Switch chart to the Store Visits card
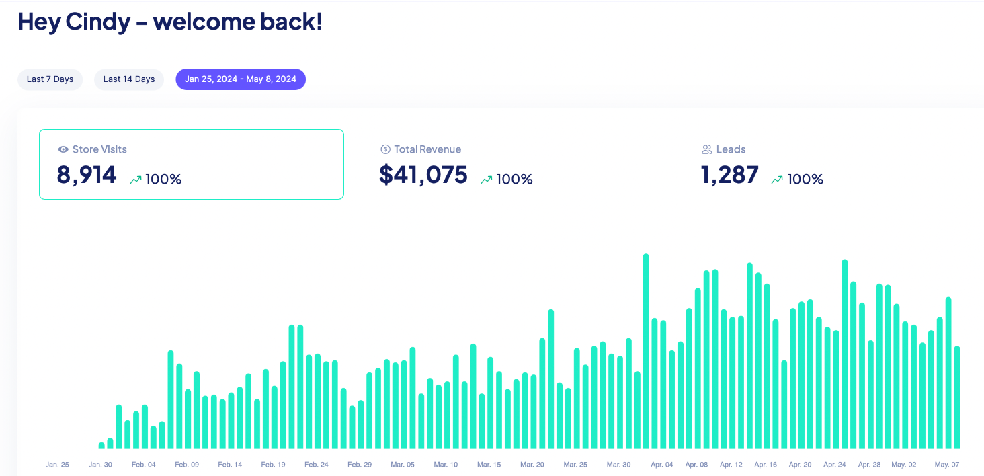The height and width of the screenshot is (476, 984). pyautogui.click(x=192, y=164)
